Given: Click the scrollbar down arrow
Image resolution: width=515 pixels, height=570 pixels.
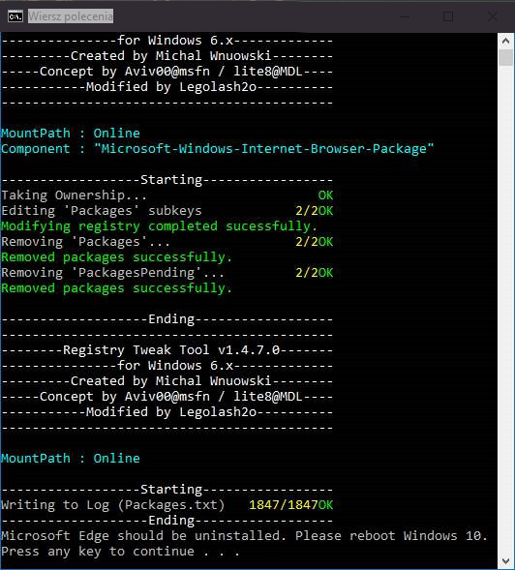Looking at the screenshot, I should point(505,561).
